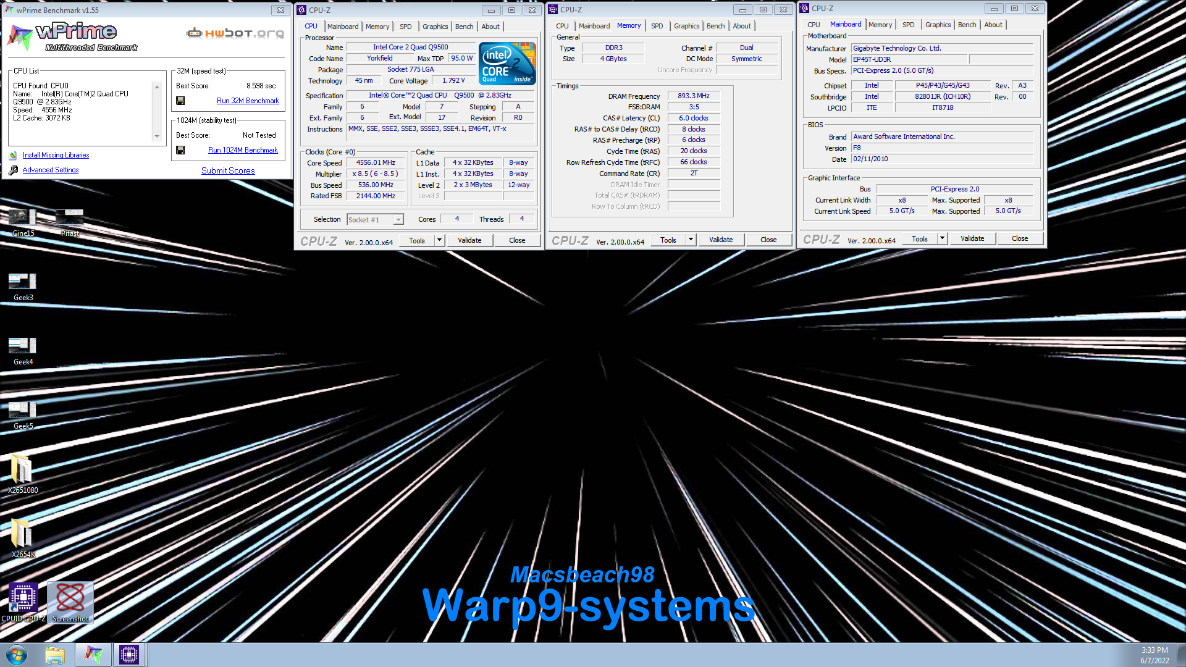Click the Advanced Settings wrench icon
1186x667 pixels.
13,170
